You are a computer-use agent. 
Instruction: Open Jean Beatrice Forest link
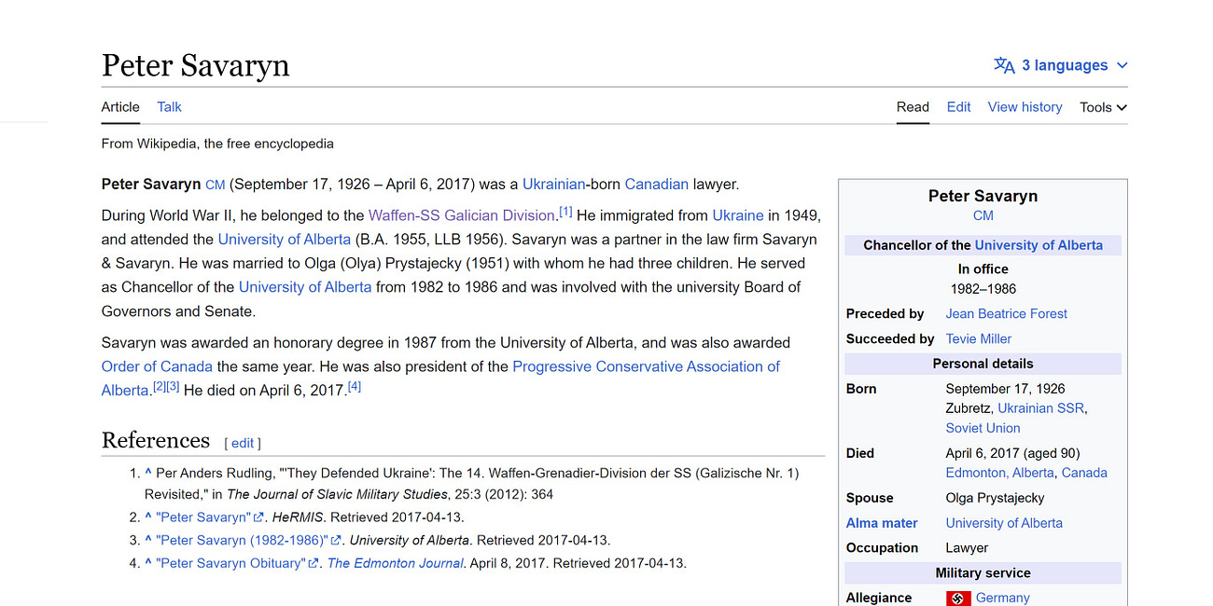coord(1006,314)
